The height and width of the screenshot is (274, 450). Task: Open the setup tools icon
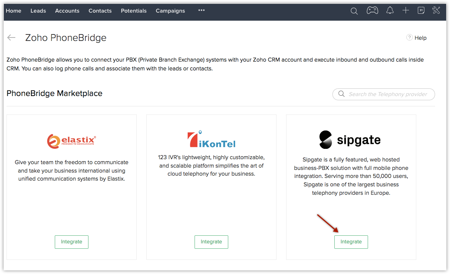pyautogui.click(x=436, y=10)
